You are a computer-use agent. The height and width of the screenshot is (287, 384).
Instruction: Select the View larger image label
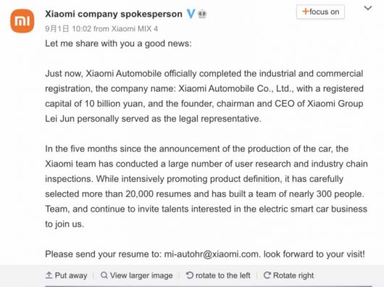click(x=141, y=275)
